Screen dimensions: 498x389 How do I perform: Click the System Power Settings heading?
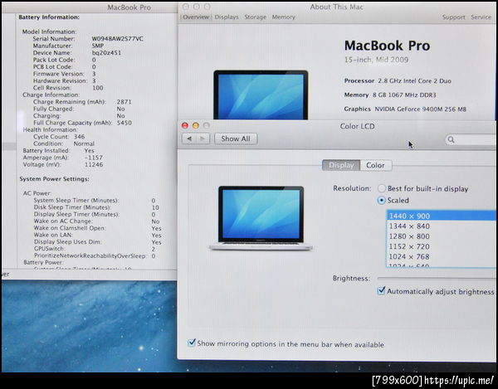coord(54,179)
